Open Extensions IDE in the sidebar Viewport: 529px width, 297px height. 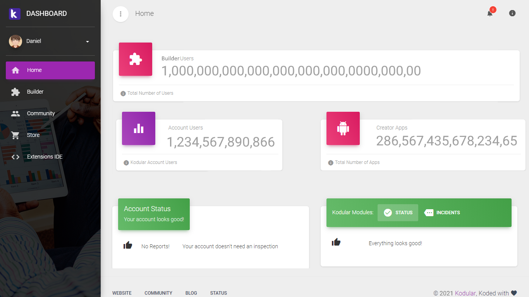(50, 157)
